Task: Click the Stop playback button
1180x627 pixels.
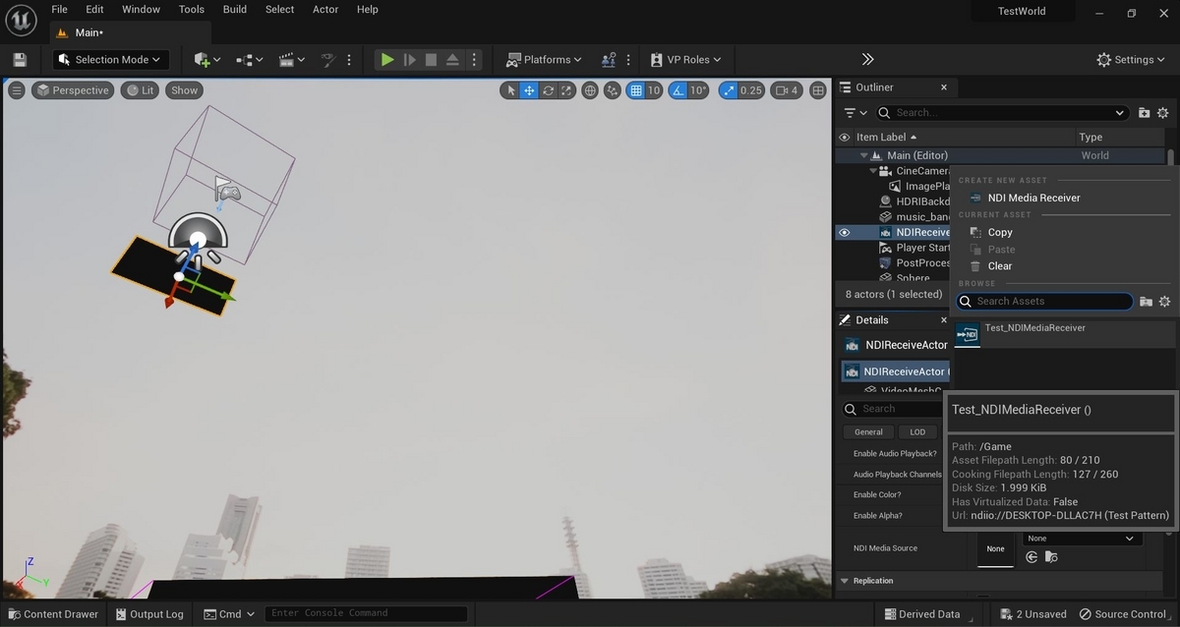Action: 431,60
